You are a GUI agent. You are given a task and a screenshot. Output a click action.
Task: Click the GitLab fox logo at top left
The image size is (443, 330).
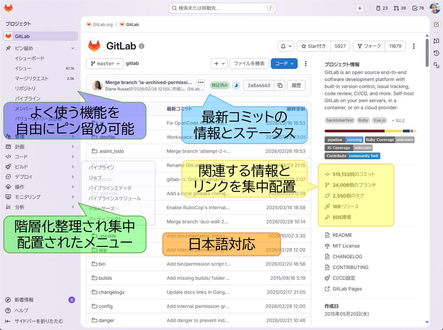click(8, 8)
